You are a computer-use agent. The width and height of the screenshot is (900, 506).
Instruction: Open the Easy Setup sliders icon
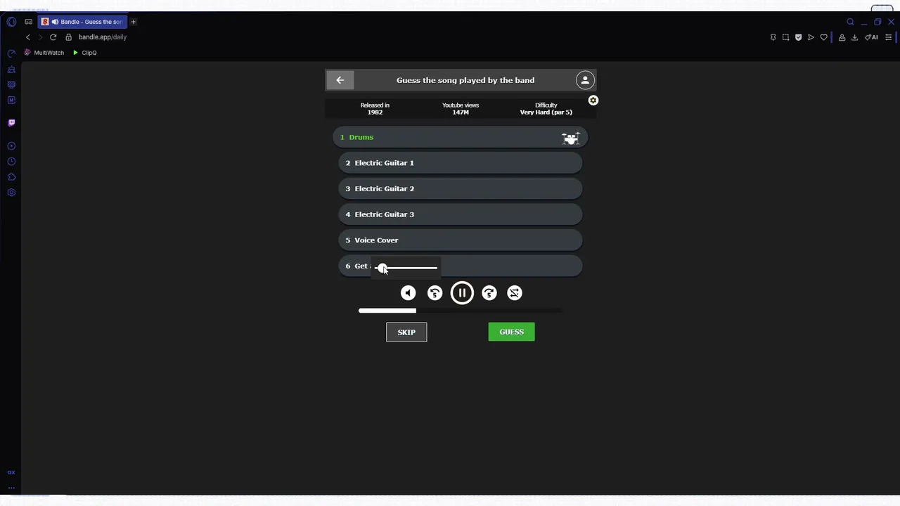pyautogui.click(x=888, y=37)
